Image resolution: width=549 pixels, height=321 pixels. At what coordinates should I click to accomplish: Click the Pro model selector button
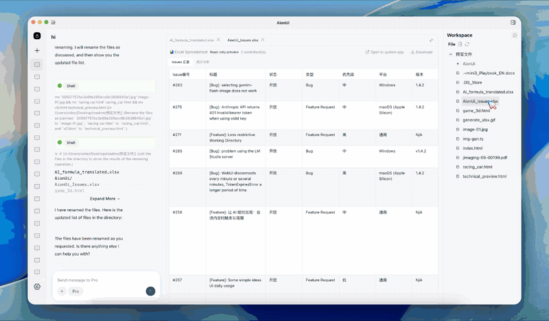click(75, 292)
